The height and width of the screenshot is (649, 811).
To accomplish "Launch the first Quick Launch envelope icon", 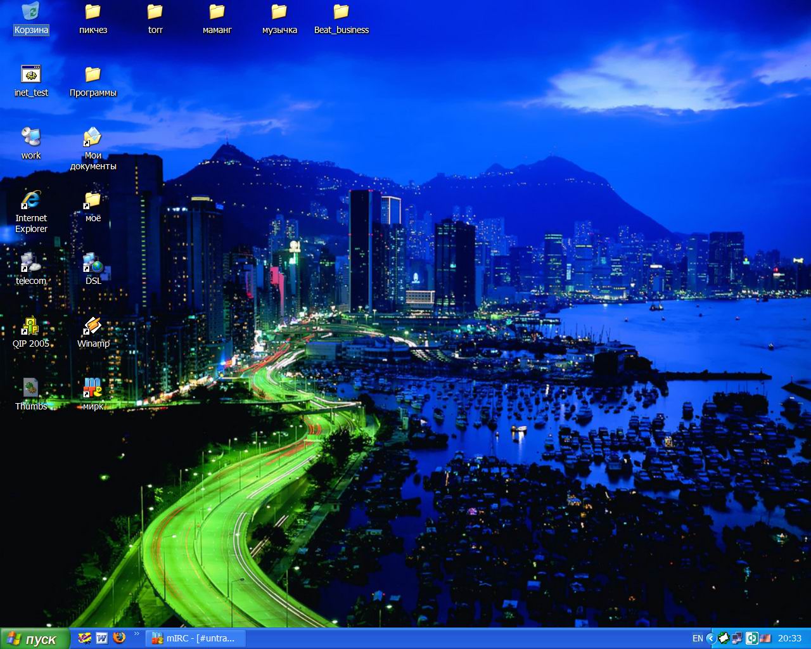I will [84, 638].
